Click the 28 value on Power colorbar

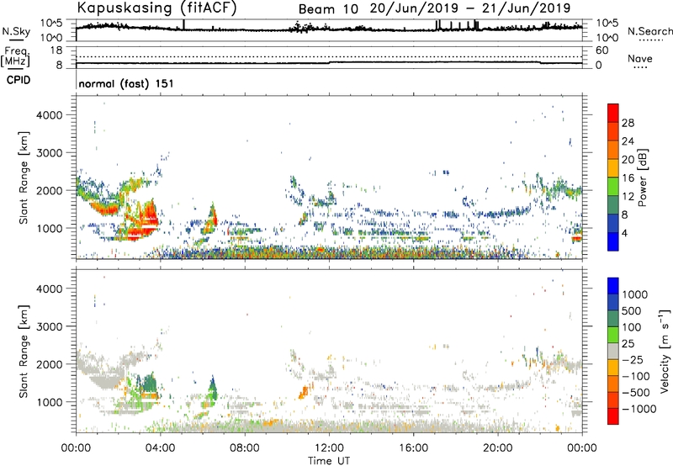628,123
